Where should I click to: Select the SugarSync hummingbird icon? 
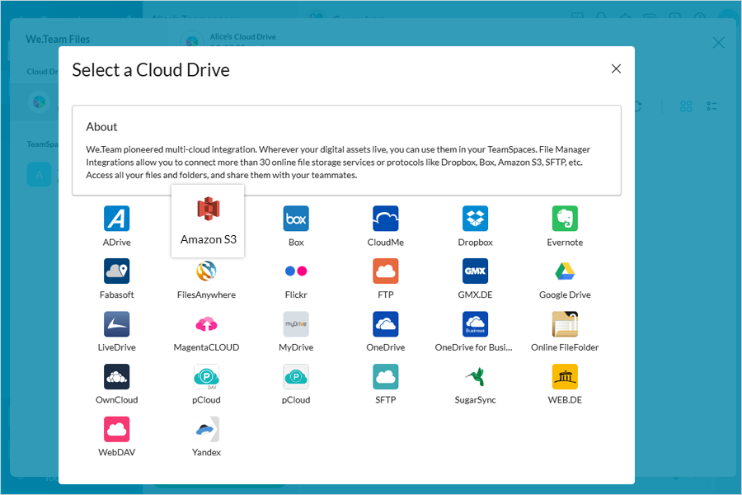pyautogui.click(x=475, y=376)
